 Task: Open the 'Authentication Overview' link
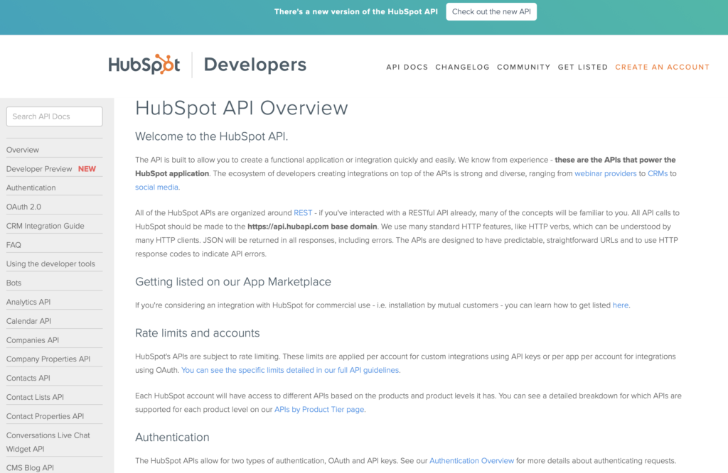(472, 460)
